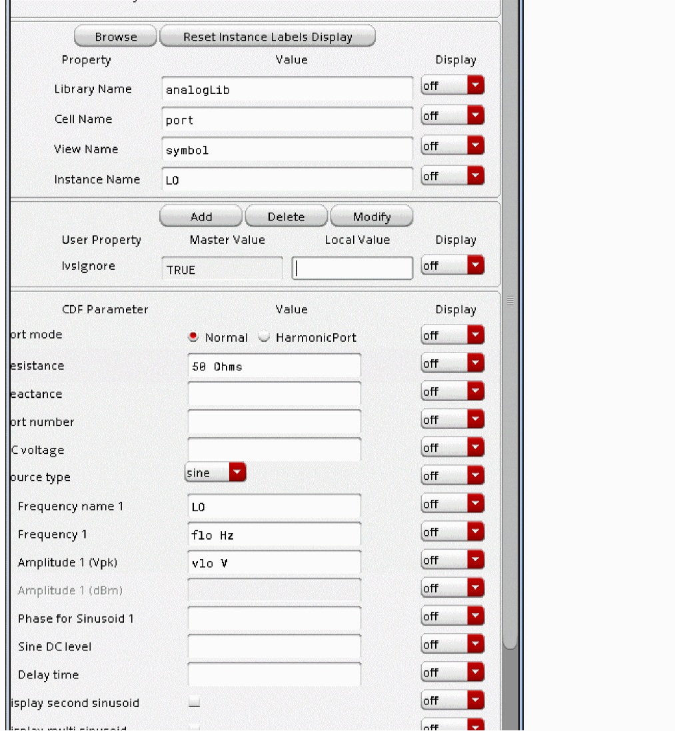Viewport: 675px width, 731px height.
Task: Enable Display second sinusoid checkbox
Action: point(194,702)
